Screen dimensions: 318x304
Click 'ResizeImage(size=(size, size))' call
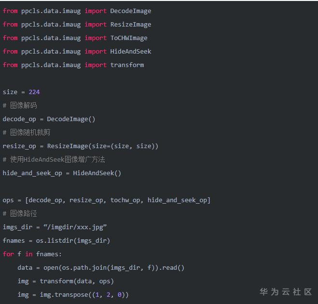[103, 146]
